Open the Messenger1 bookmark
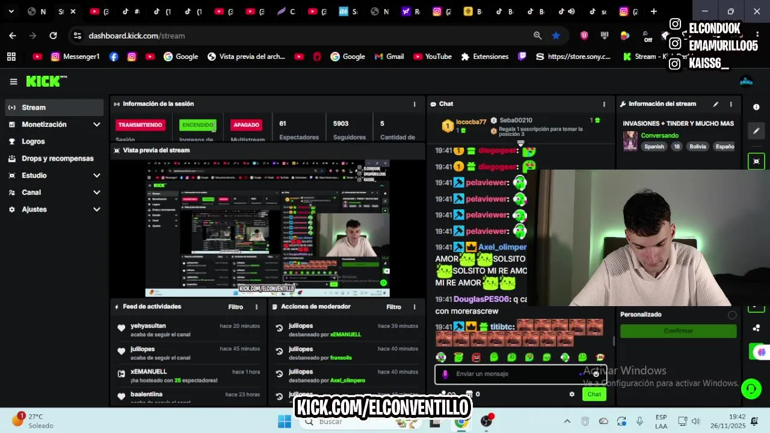 tap(75, 57)
